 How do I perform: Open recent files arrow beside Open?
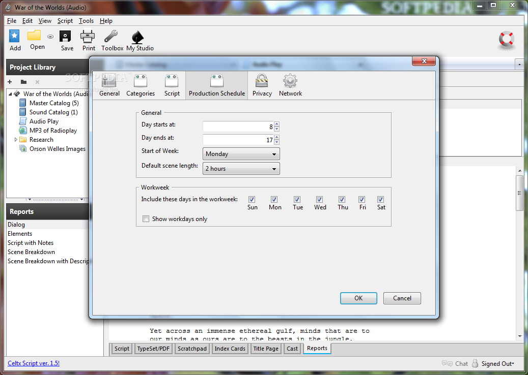[x=50, y=37]
